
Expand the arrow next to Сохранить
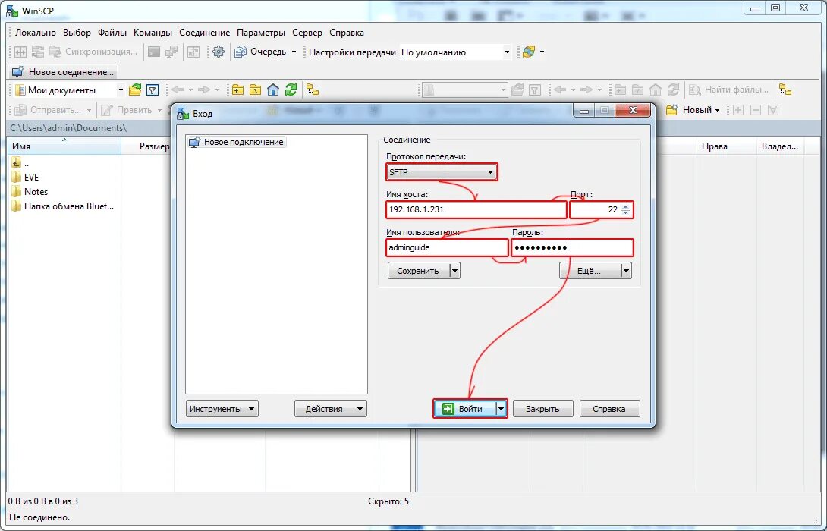[x=454, y=271]
